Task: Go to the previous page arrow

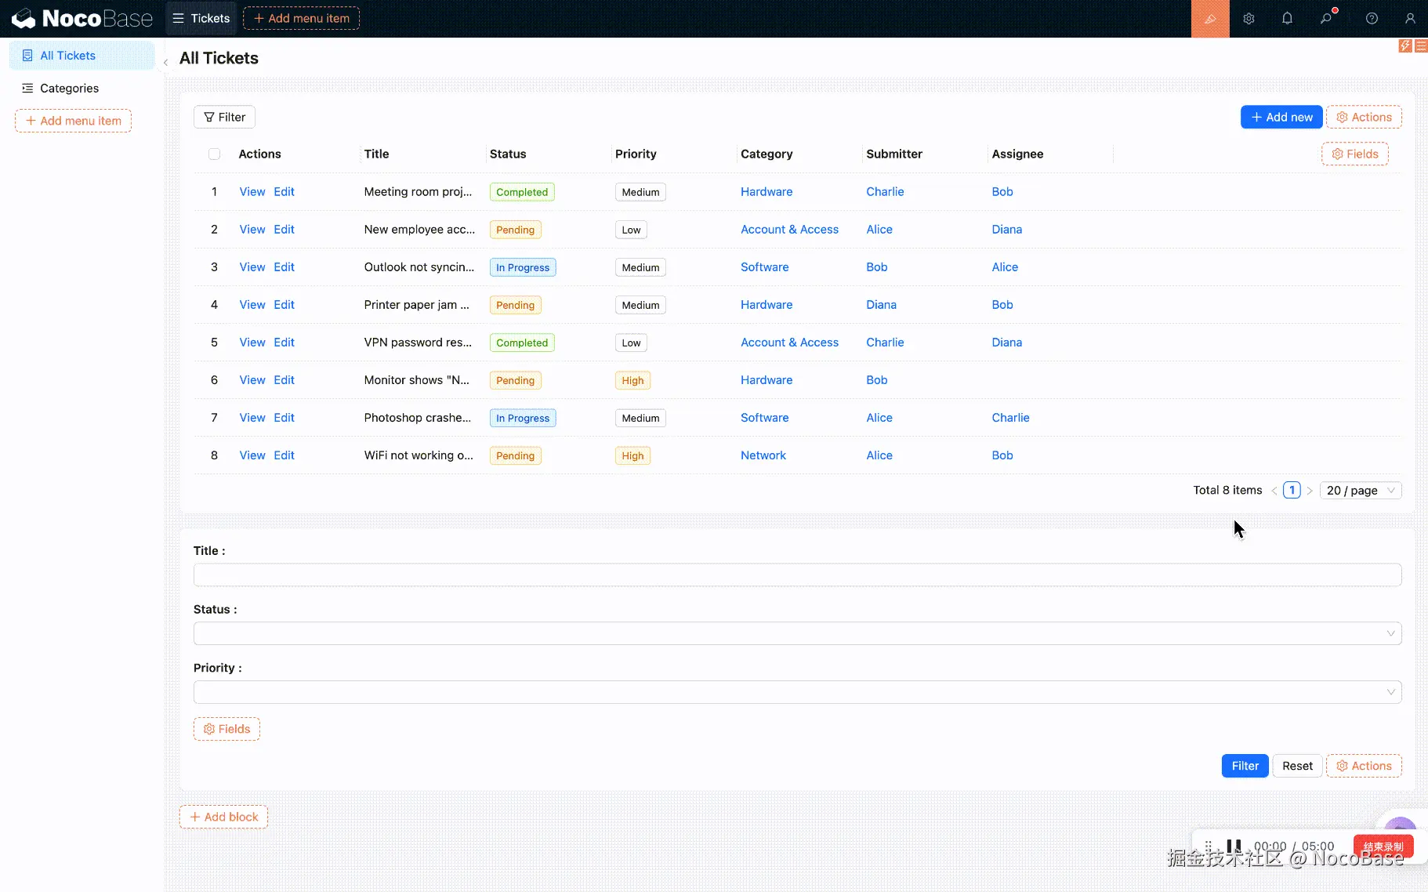Action: [x=1274, y=491]
